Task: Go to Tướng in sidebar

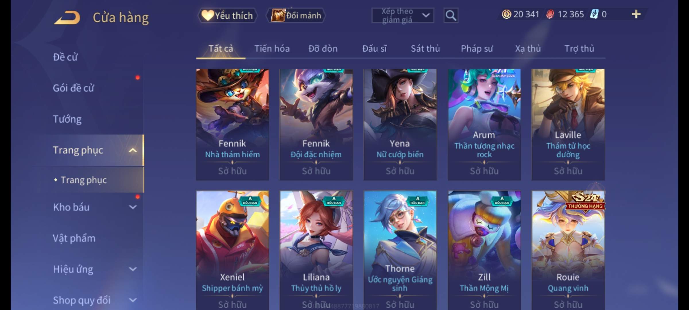Action: 67,119
